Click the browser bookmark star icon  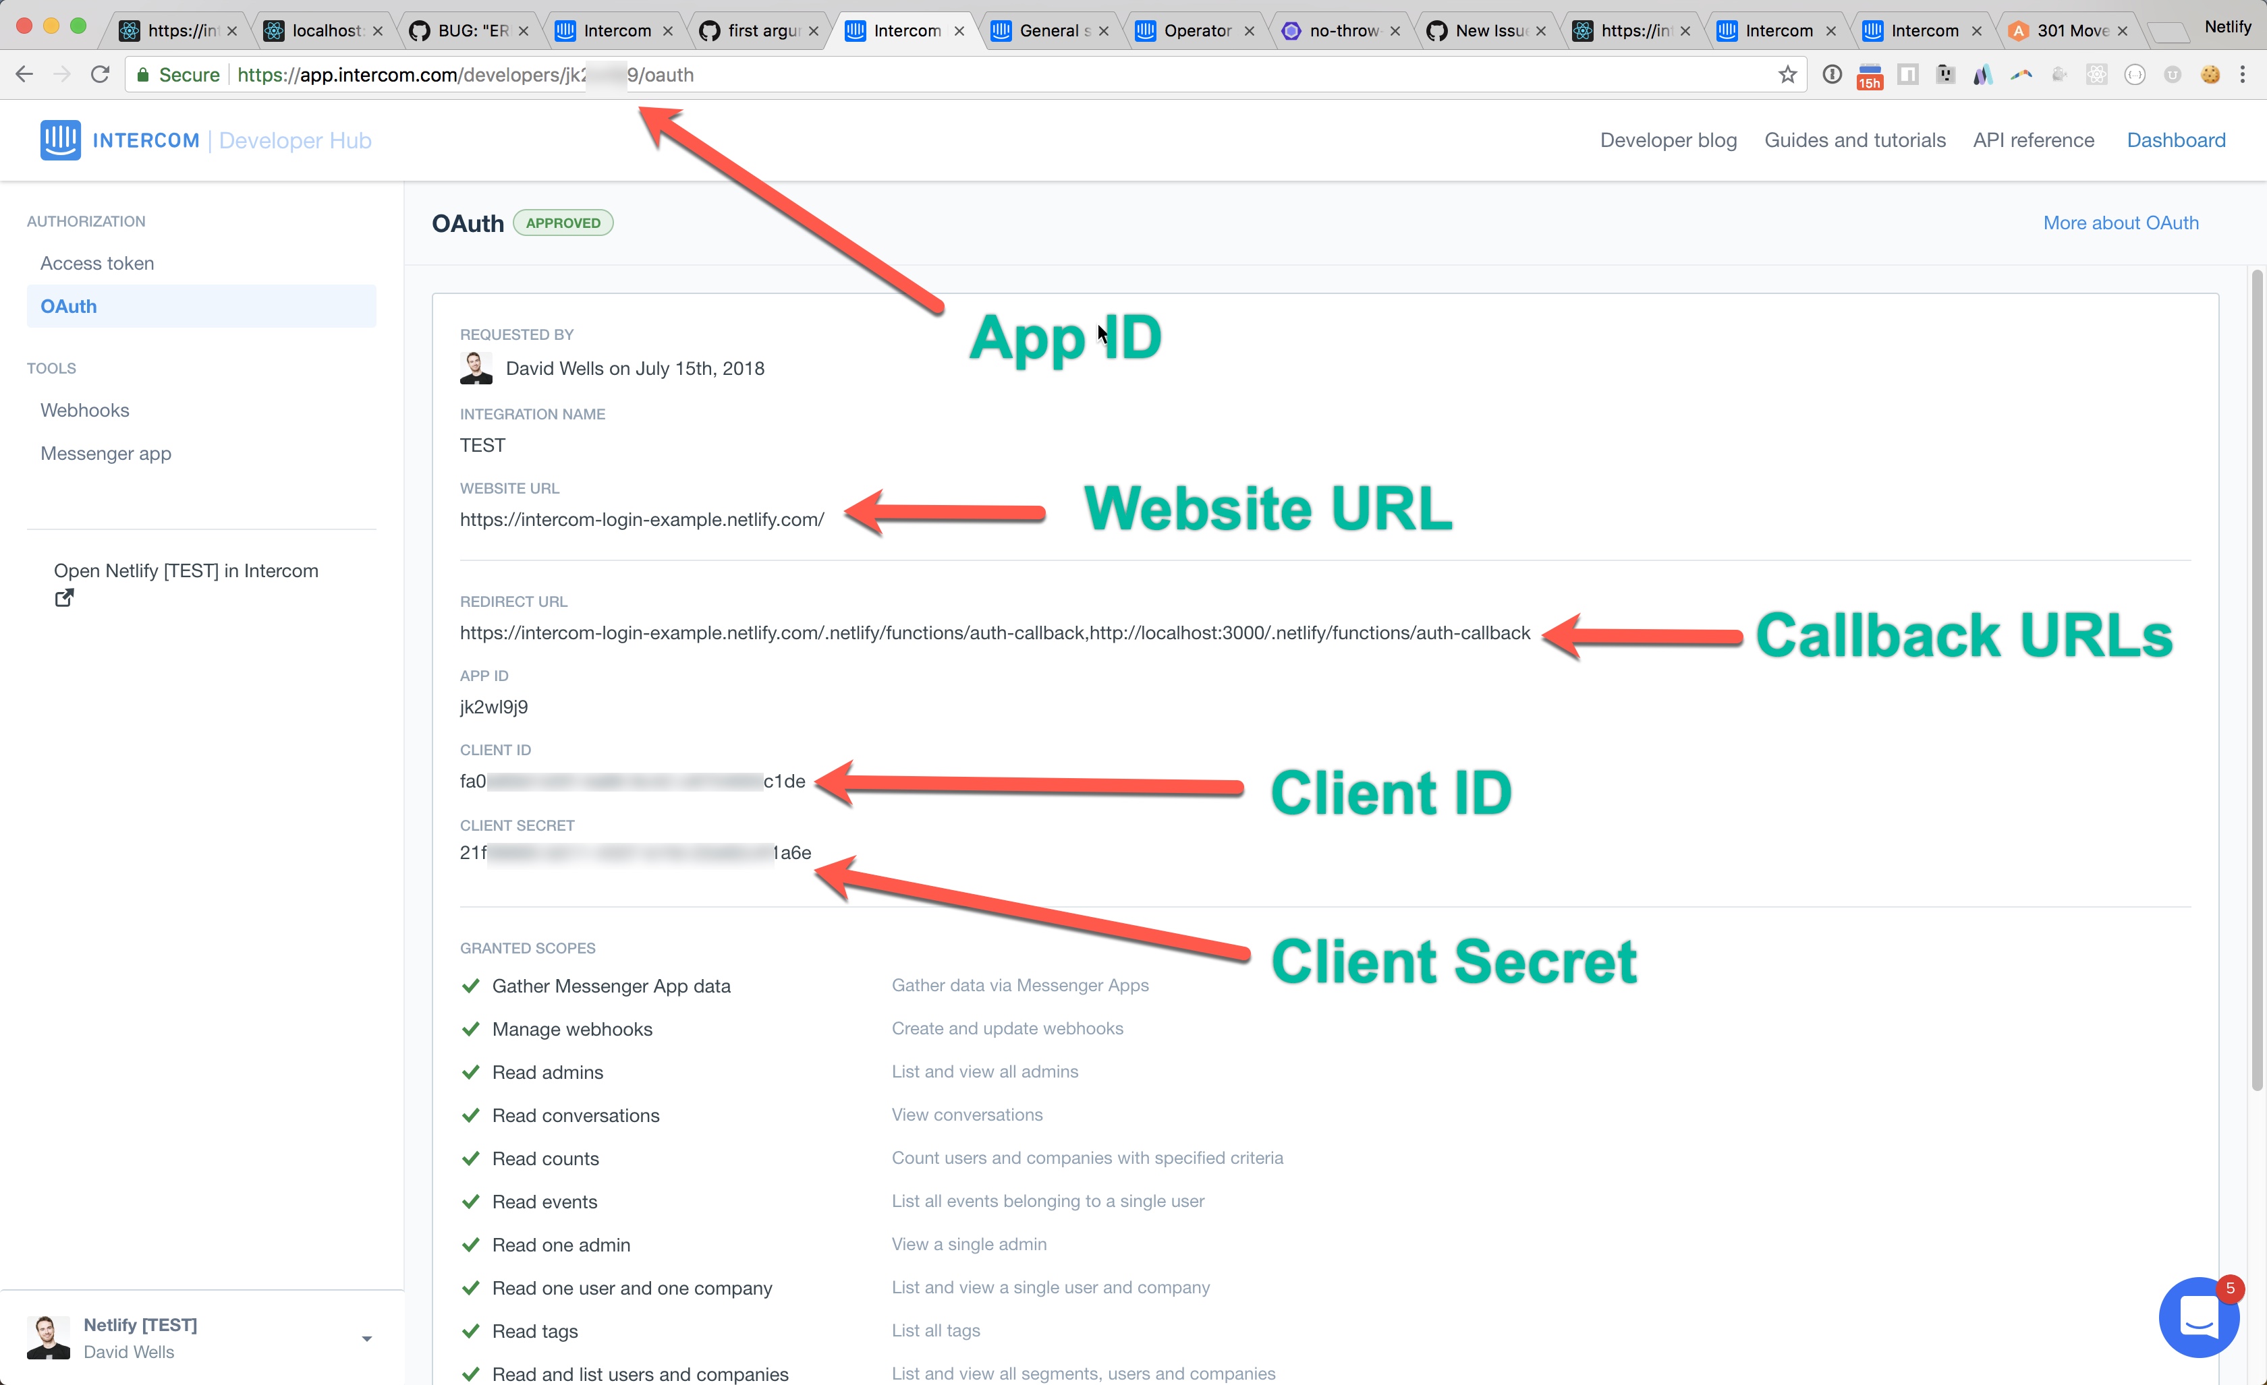(1783, 74)
